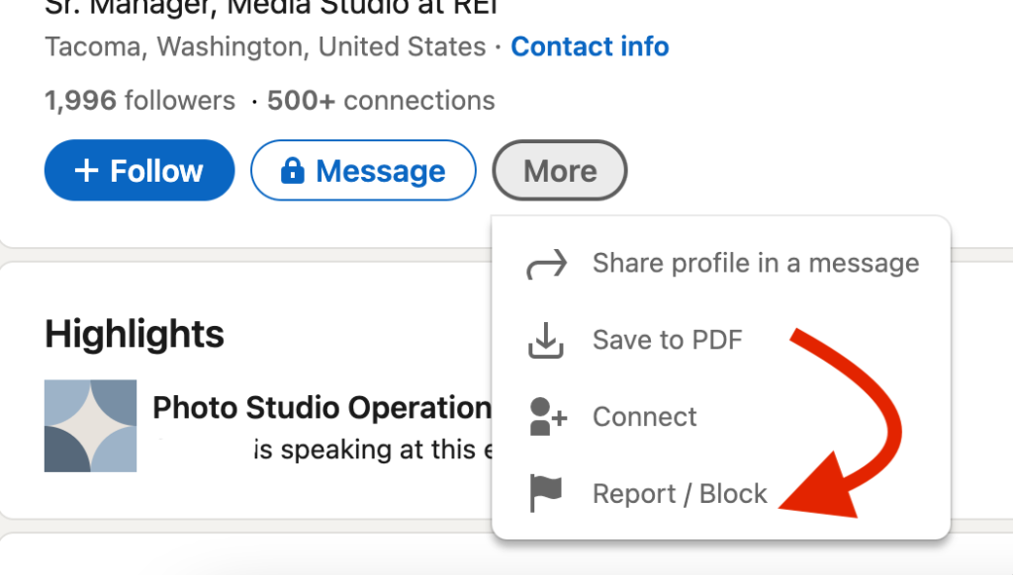Screen dimensions: 1013x575
Task: Select "Save to PDF" from the menu
Action: click(667, 340)
